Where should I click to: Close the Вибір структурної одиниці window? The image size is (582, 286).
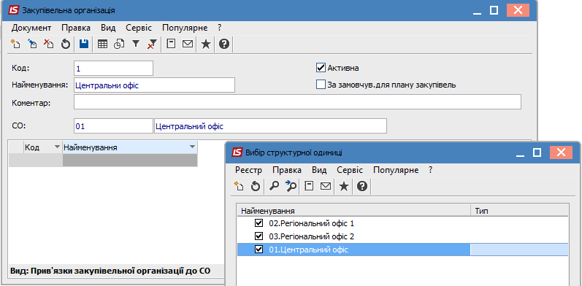[561, 152]
